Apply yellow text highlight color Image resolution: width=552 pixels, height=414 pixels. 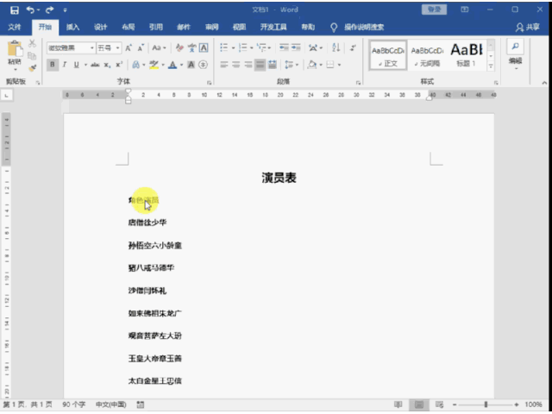click(154, 65)
